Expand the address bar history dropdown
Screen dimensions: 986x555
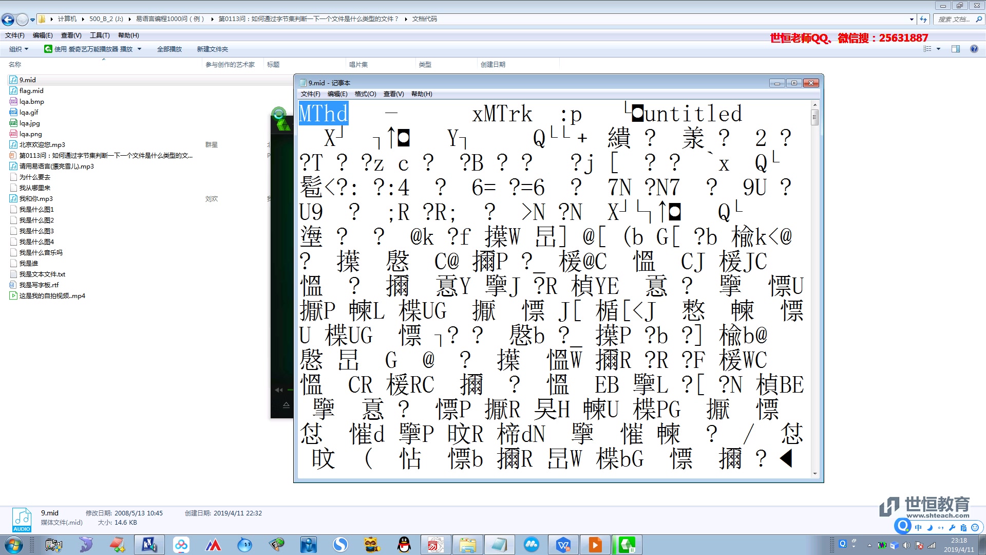(912, 20)
